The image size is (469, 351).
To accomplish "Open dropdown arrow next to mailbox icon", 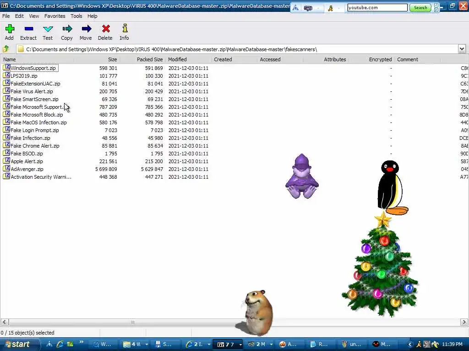I will (319, 8).
